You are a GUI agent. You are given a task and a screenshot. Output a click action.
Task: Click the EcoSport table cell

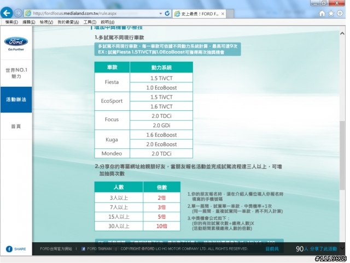point(112,101)
